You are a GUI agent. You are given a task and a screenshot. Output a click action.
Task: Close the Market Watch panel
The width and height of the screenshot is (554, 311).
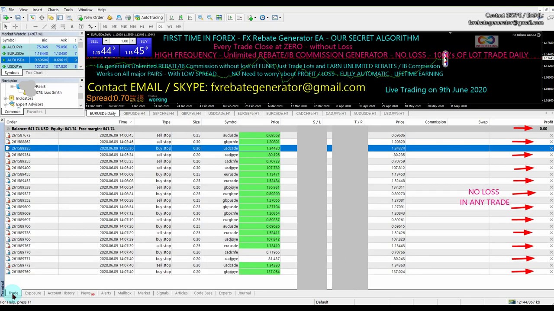pyautogui.click(x=81, y=34)
